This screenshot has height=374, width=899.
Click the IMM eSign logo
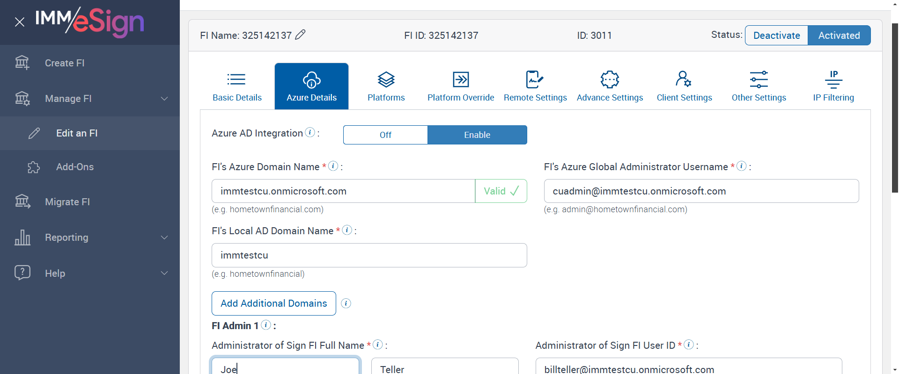click(x=89, y=22)
